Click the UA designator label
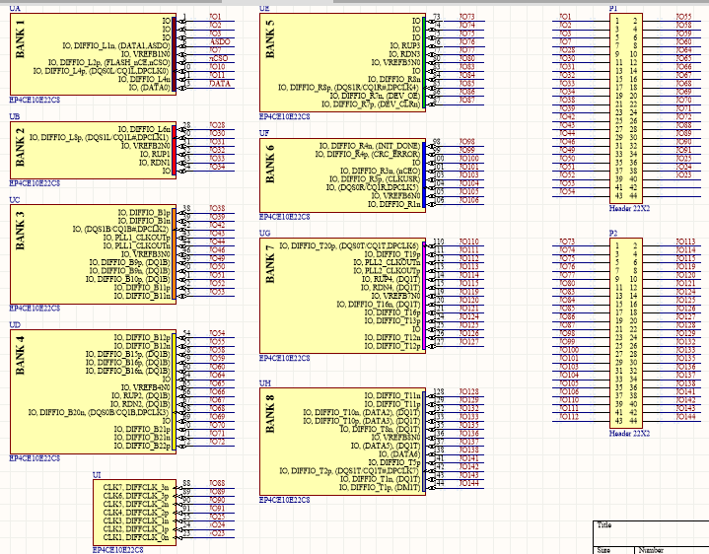Viewport: 709px width, 554px height. coord(15,7)
